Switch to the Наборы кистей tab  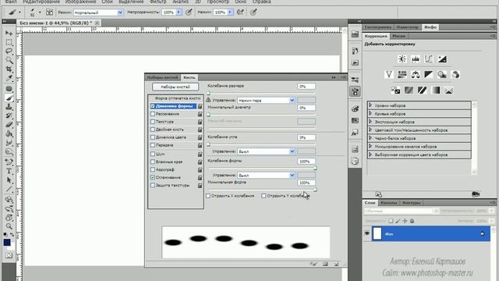163,77
